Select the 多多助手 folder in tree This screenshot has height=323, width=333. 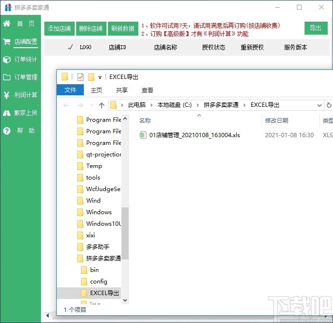(98, 246)
